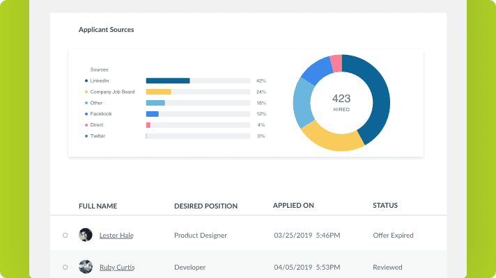Click the LinkedIn 42% progress bar

pyautogui.click(x=198, y=81)
